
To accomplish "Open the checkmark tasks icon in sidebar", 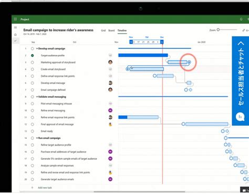I will pos(15,40).
